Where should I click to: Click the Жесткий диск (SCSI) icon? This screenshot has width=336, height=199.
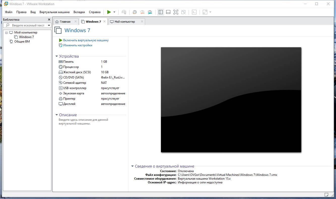[x=60, y=72]
